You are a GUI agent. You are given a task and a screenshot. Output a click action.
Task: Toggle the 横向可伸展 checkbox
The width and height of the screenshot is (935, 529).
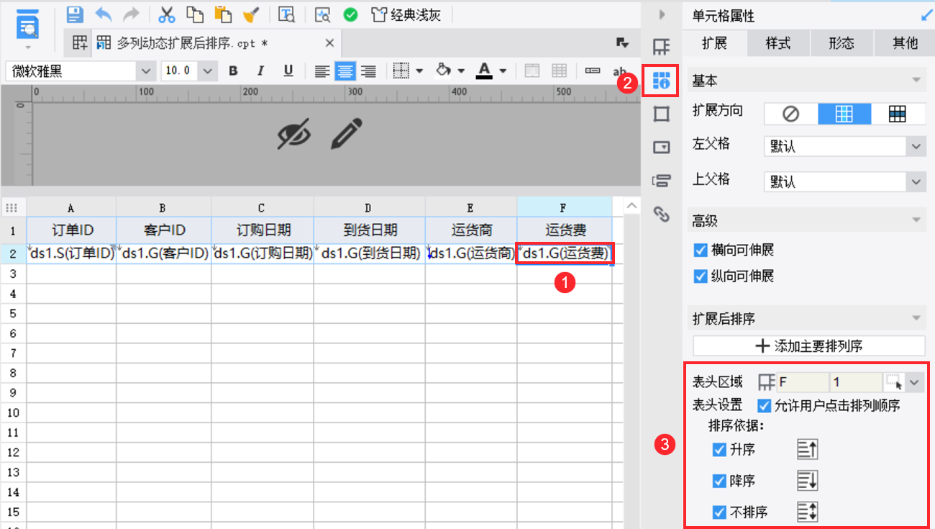700,250
